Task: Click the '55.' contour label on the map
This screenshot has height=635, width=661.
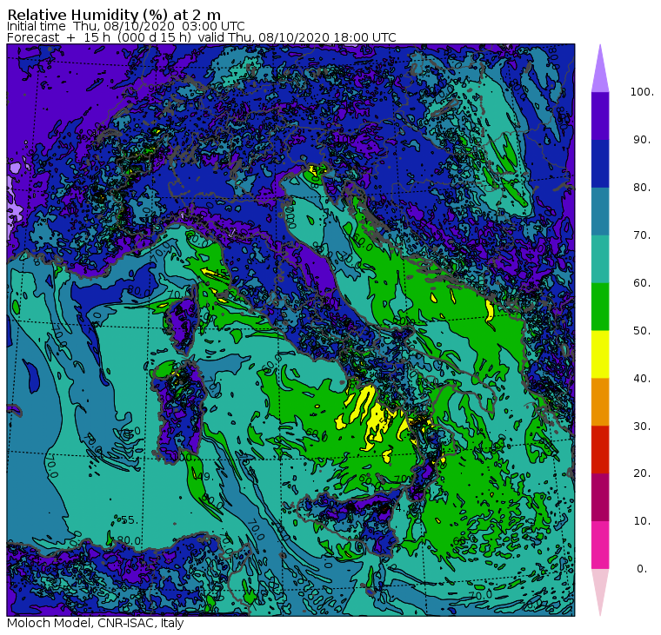Action: [130, 520]
